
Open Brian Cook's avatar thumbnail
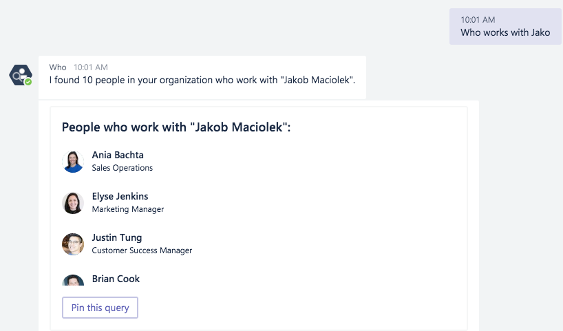coord(73,281)
